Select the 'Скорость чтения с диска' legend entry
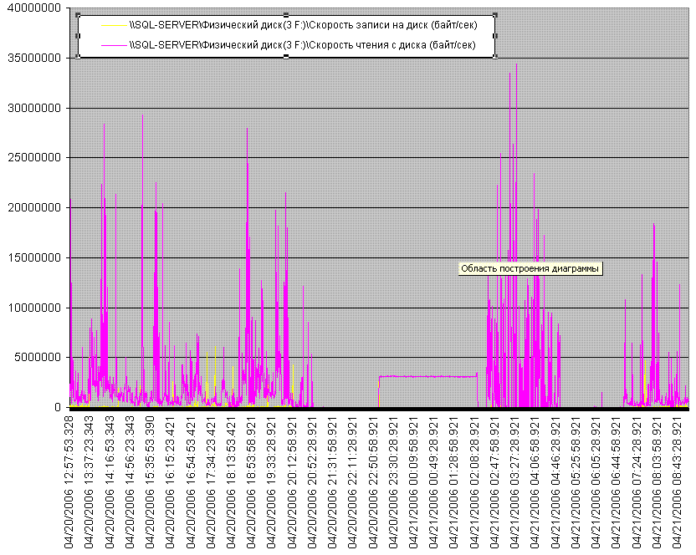Screen dimensions: 696x555 (302, 45)
